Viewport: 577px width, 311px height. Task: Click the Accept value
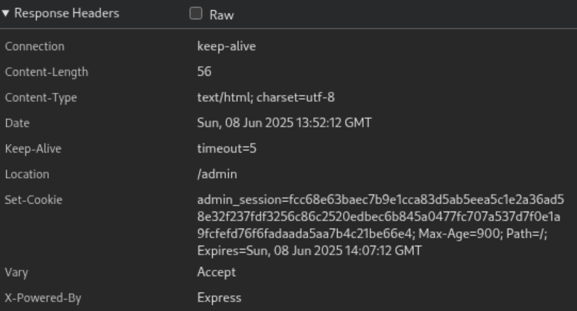(216, 272)
